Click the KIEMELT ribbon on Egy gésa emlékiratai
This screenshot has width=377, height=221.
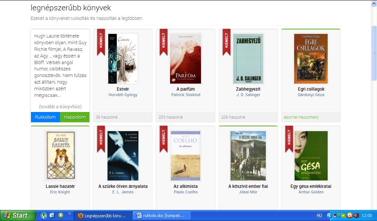click(289, 138)
